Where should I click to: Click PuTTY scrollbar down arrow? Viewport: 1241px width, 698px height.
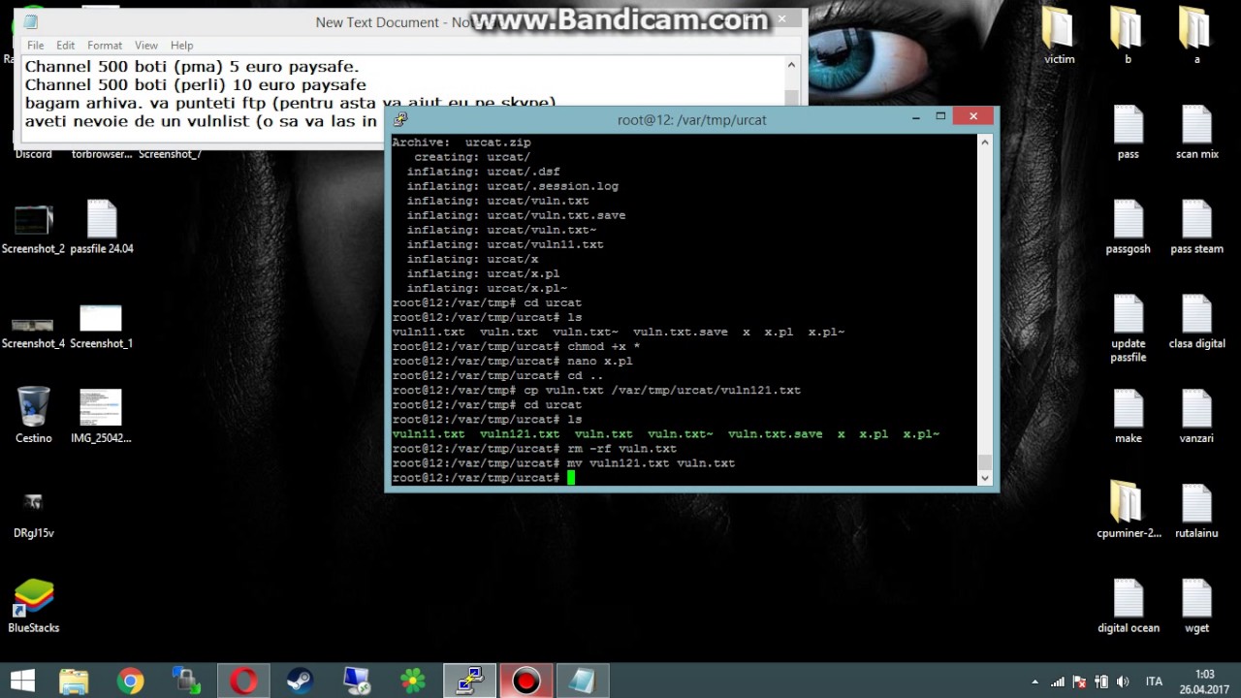(985, 477)
